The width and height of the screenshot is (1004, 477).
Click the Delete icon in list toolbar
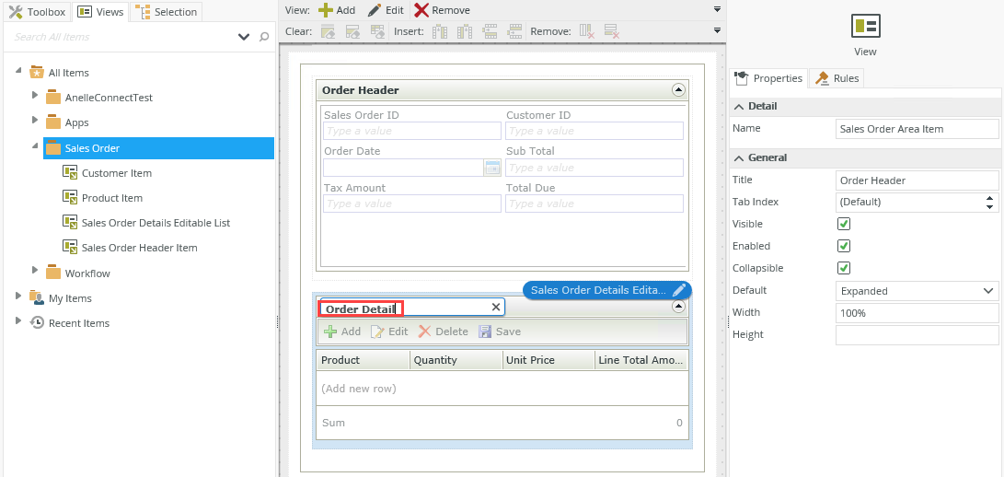443,332
